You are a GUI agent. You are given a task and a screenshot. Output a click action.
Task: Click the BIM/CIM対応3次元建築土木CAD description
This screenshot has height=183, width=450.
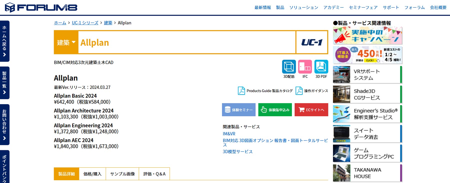[84, 62]
